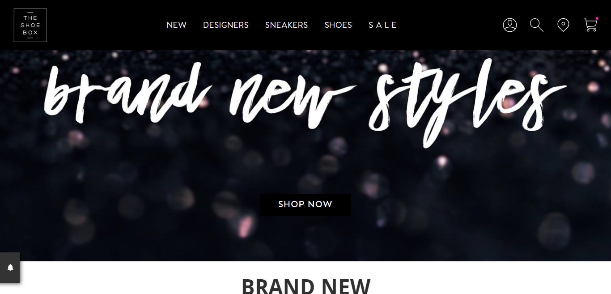Viewport: 611px width, 294px height.
Task: Click the line above THE in logo
Action: coord(30,13)
